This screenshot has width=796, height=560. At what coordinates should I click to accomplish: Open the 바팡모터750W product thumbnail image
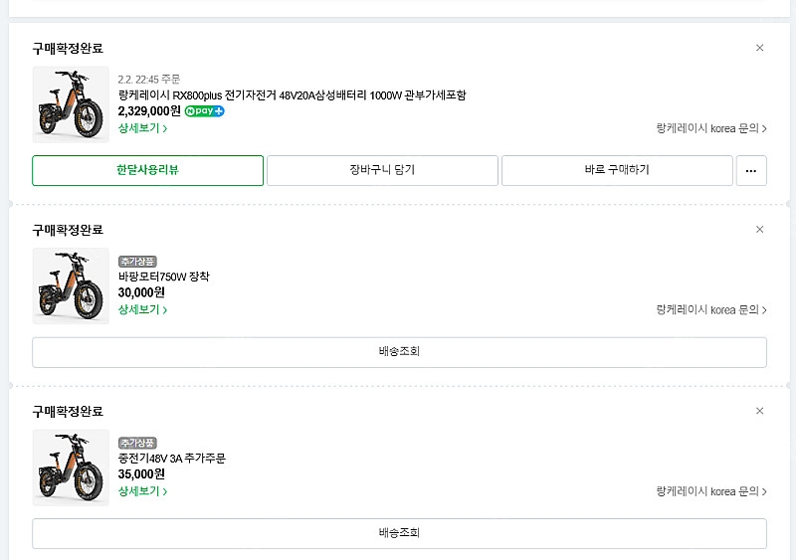tap(71, 285)
